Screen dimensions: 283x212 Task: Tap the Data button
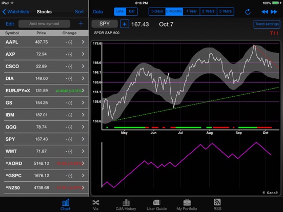coord(98,12)
